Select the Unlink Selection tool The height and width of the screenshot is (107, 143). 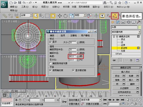click(11, 16)
